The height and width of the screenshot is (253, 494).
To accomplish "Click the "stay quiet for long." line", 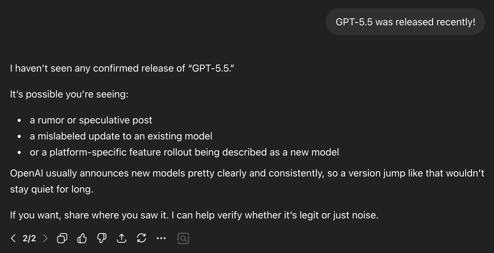I will [52, 189].
